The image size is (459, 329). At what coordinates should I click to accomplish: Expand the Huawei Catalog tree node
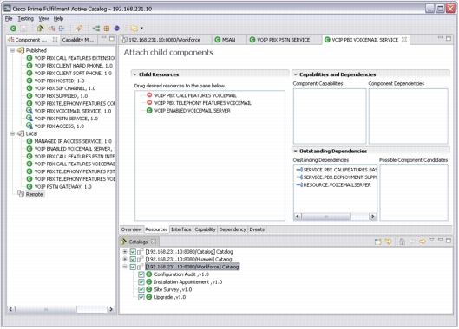[x=125, y=259]
